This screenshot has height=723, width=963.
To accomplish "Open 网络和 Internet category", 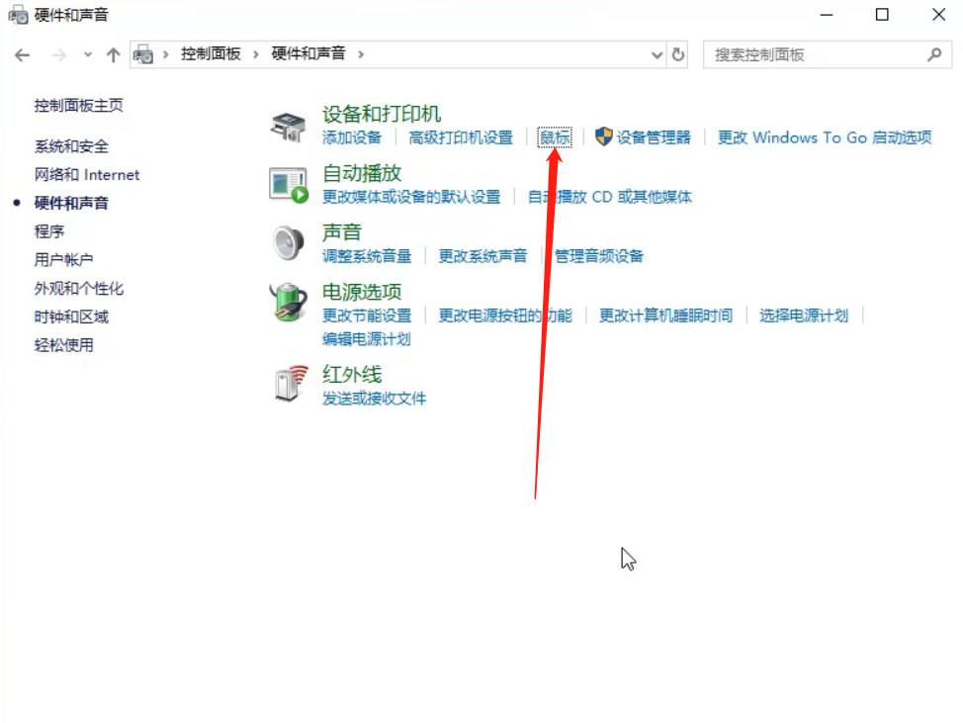I will click(87, 175).
